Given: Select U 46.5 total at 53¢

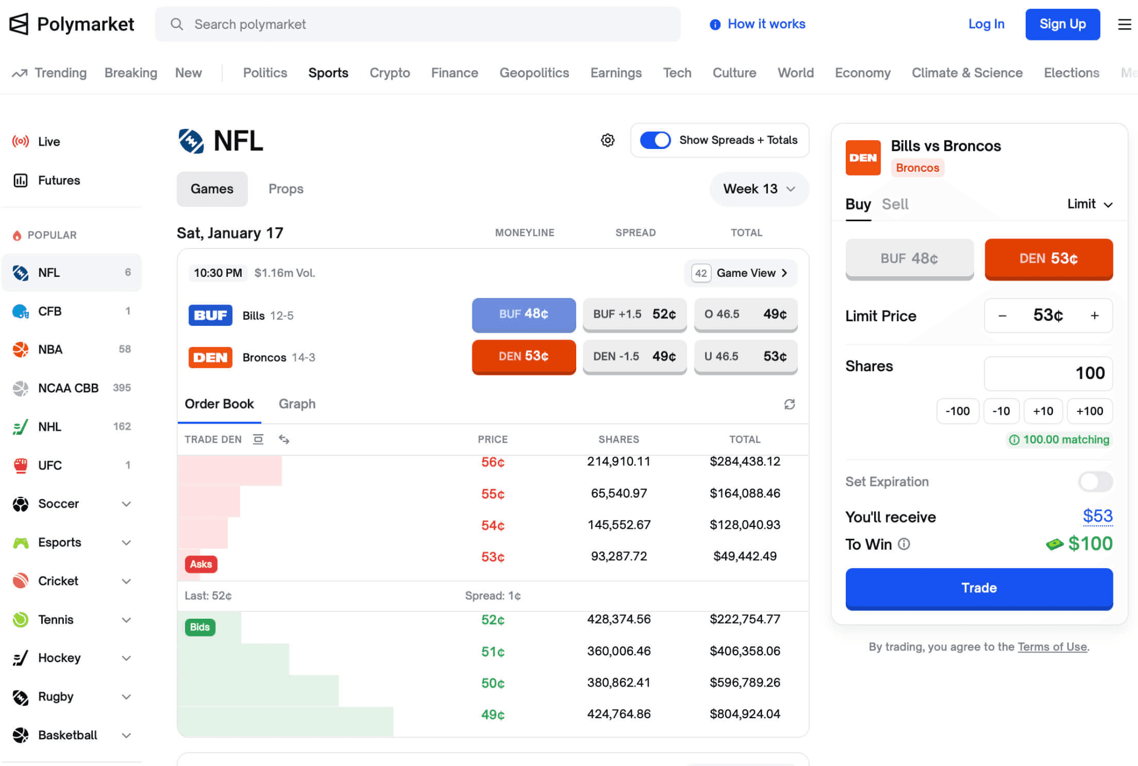Looking at the screenshot, I should click(x=746, y=356).
